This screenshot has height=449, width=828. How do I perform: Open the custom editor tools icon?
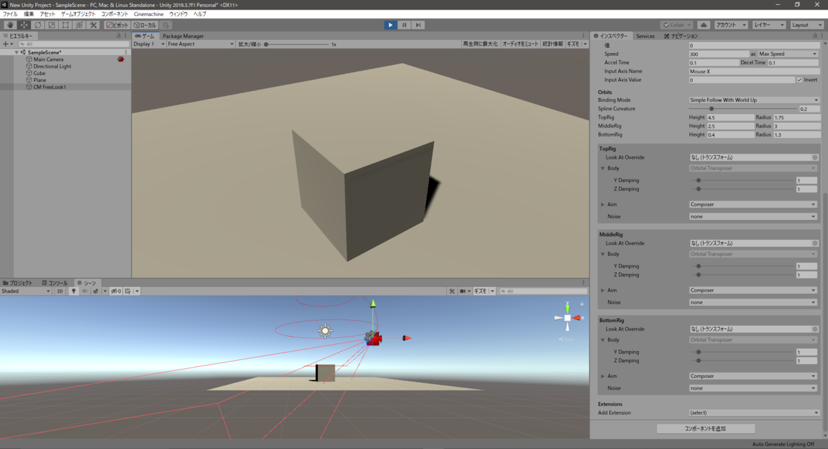click(x=93, y=25)
